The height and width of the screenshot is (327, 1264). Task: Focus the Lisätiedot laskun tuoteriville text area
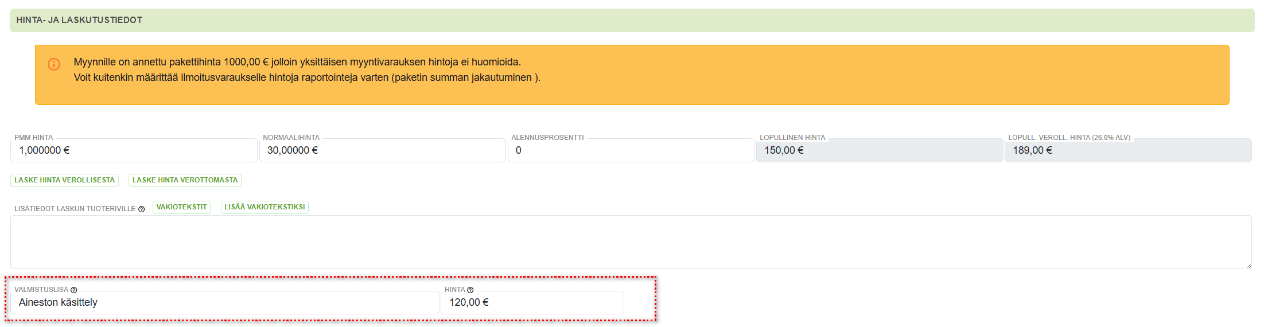[x=630, y=242]
